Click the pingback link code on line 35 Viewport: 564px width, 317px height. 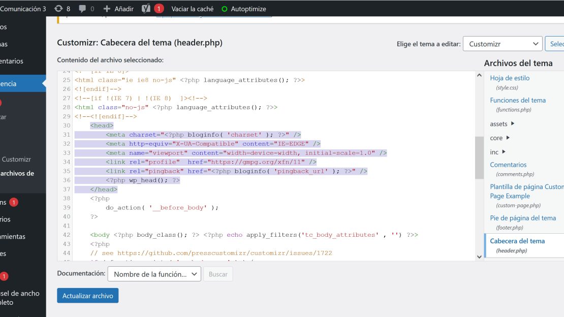(x=236, y=171)
